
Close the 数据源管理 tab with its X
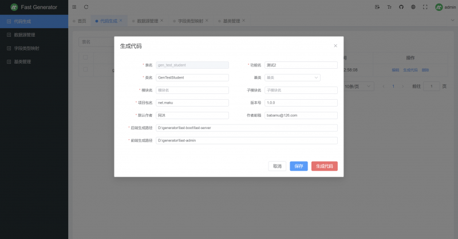(x=161, y=21)
